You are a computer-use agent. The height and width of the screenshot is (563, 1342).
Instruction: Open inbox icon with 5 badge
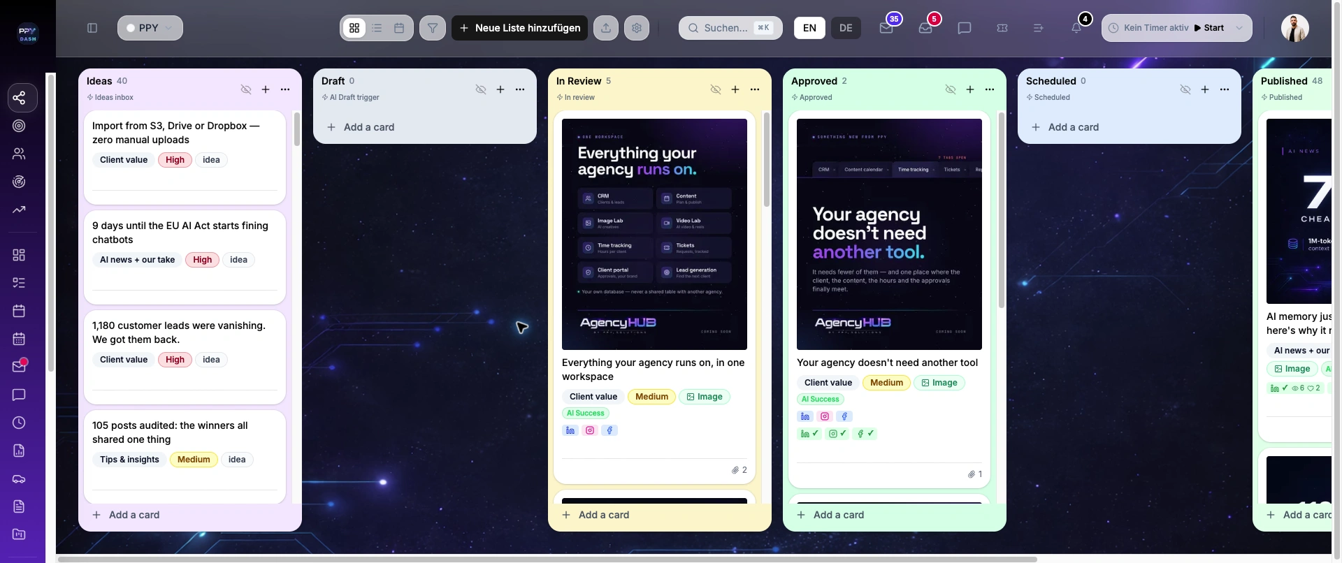[x=925, y=28]
